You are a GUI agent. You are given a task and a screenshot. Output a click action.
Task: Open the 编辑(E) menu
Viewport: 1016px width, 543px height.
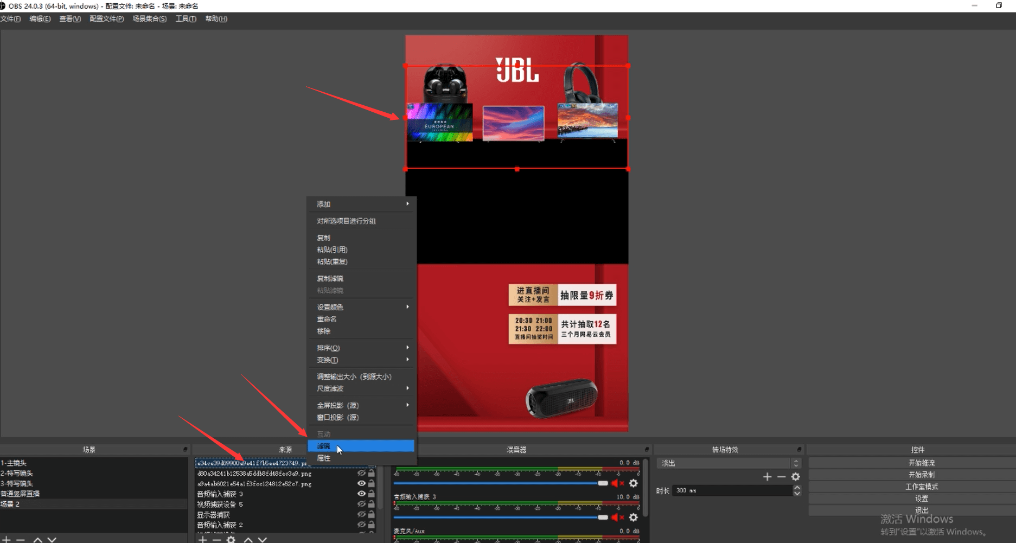click(x=40, y=19)
